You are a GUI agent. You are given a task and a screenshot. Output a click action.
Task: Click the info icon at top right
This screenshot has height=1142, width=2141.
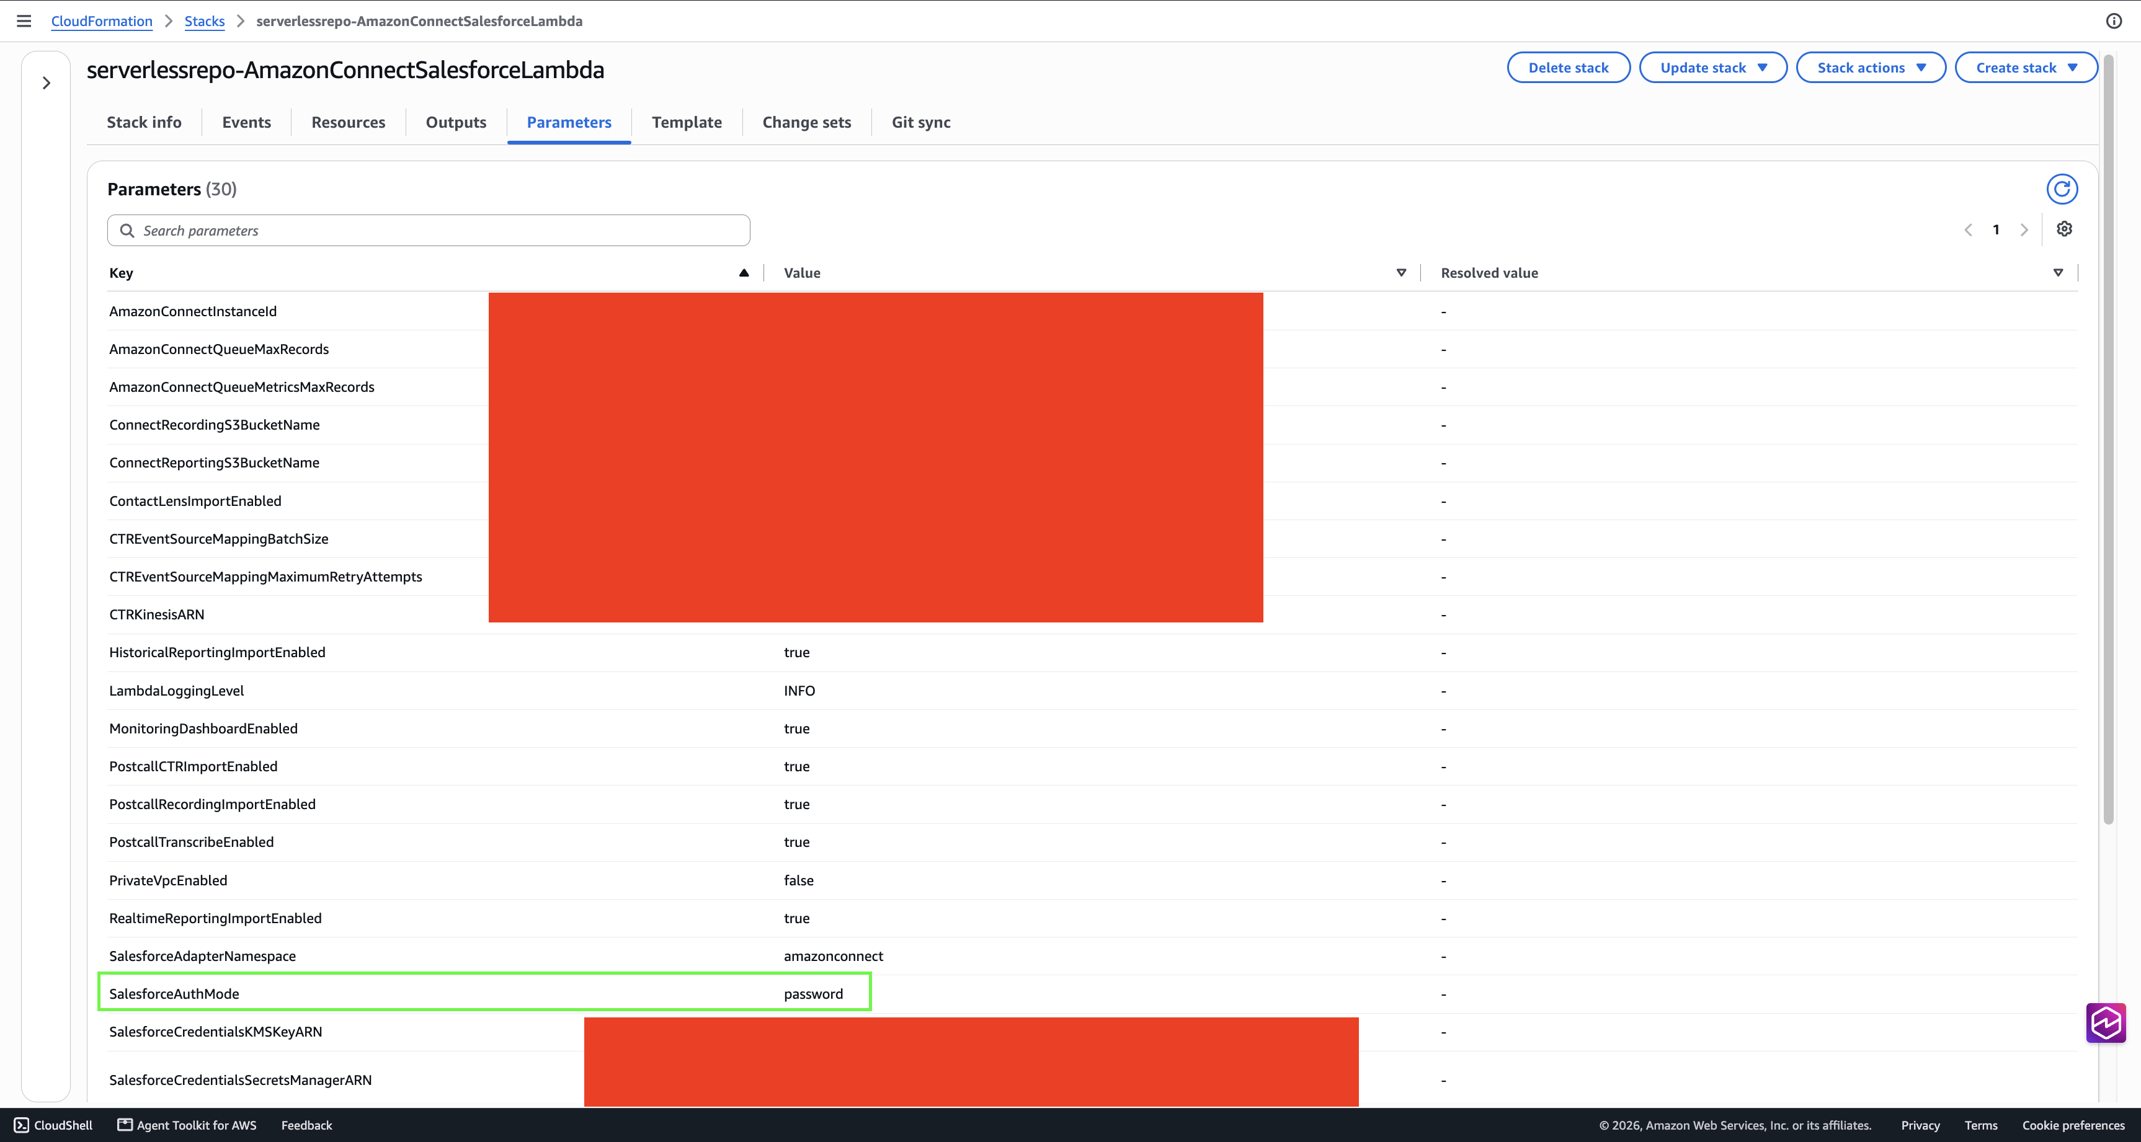(x=2114, y=20)
